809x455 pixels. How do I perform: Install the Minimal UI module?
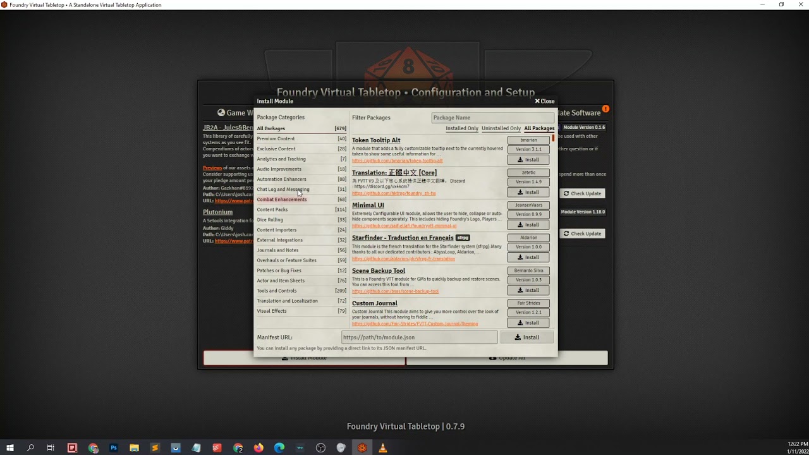pyautogui.click(x=528, y=225)
